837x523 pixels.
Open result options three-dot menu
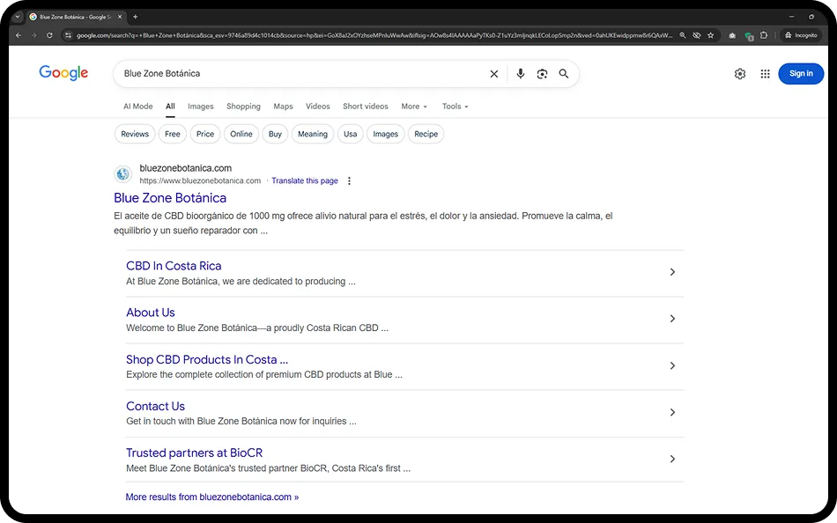point(349,180)
